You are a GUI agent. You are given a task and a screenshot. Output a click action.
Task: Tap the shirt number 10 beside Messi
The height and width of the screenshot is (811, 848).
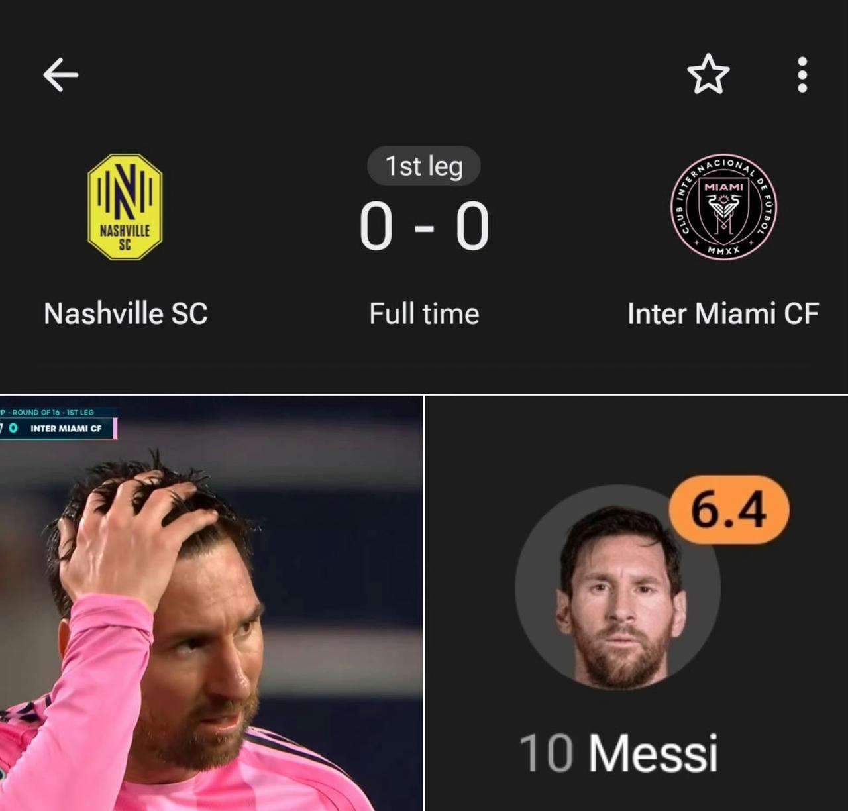pyautogui.click(x=546, y=753)
